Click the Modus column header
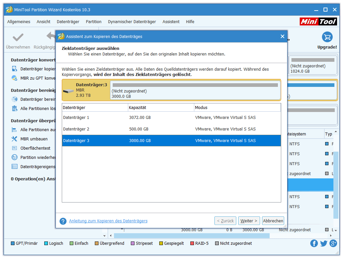 pos(237,108)
